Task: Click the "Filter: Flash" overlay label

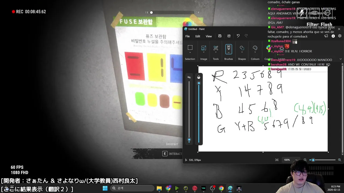Action: 319,25
